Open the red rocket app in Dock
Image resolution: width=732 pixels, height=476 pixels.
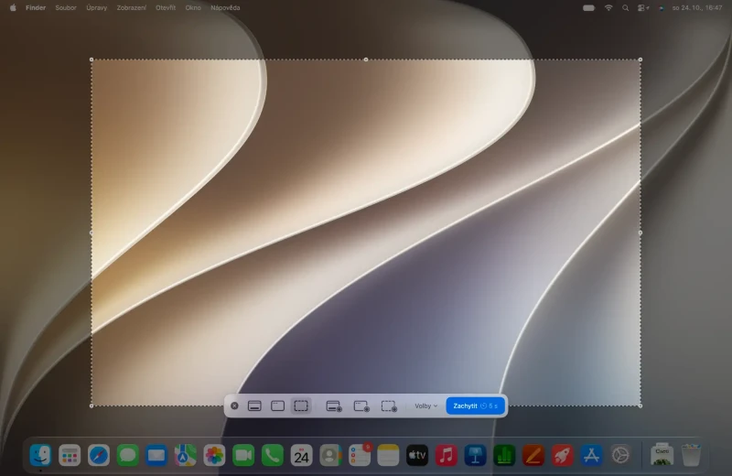point(562,455)
